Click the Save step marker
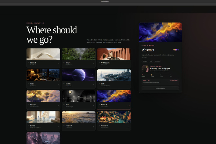Viewport: 216px width, 144px height. pyautogui.click(x=170, y=75)
